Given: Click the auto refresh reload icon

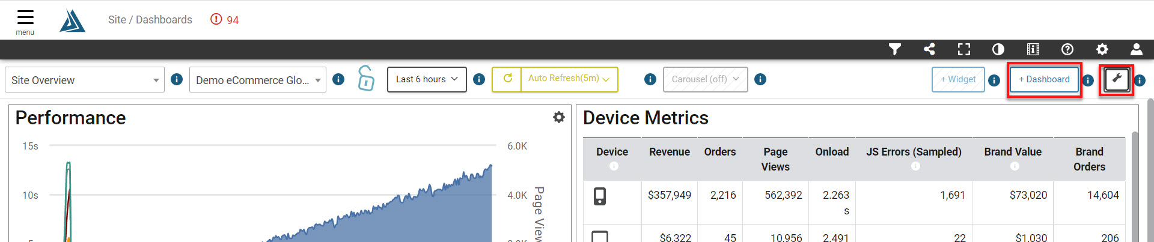Looking at the screenshot, I should [x=507, y=79].
